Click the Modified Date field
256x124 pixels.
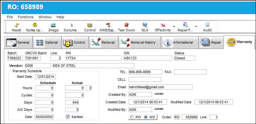[214, 102]
